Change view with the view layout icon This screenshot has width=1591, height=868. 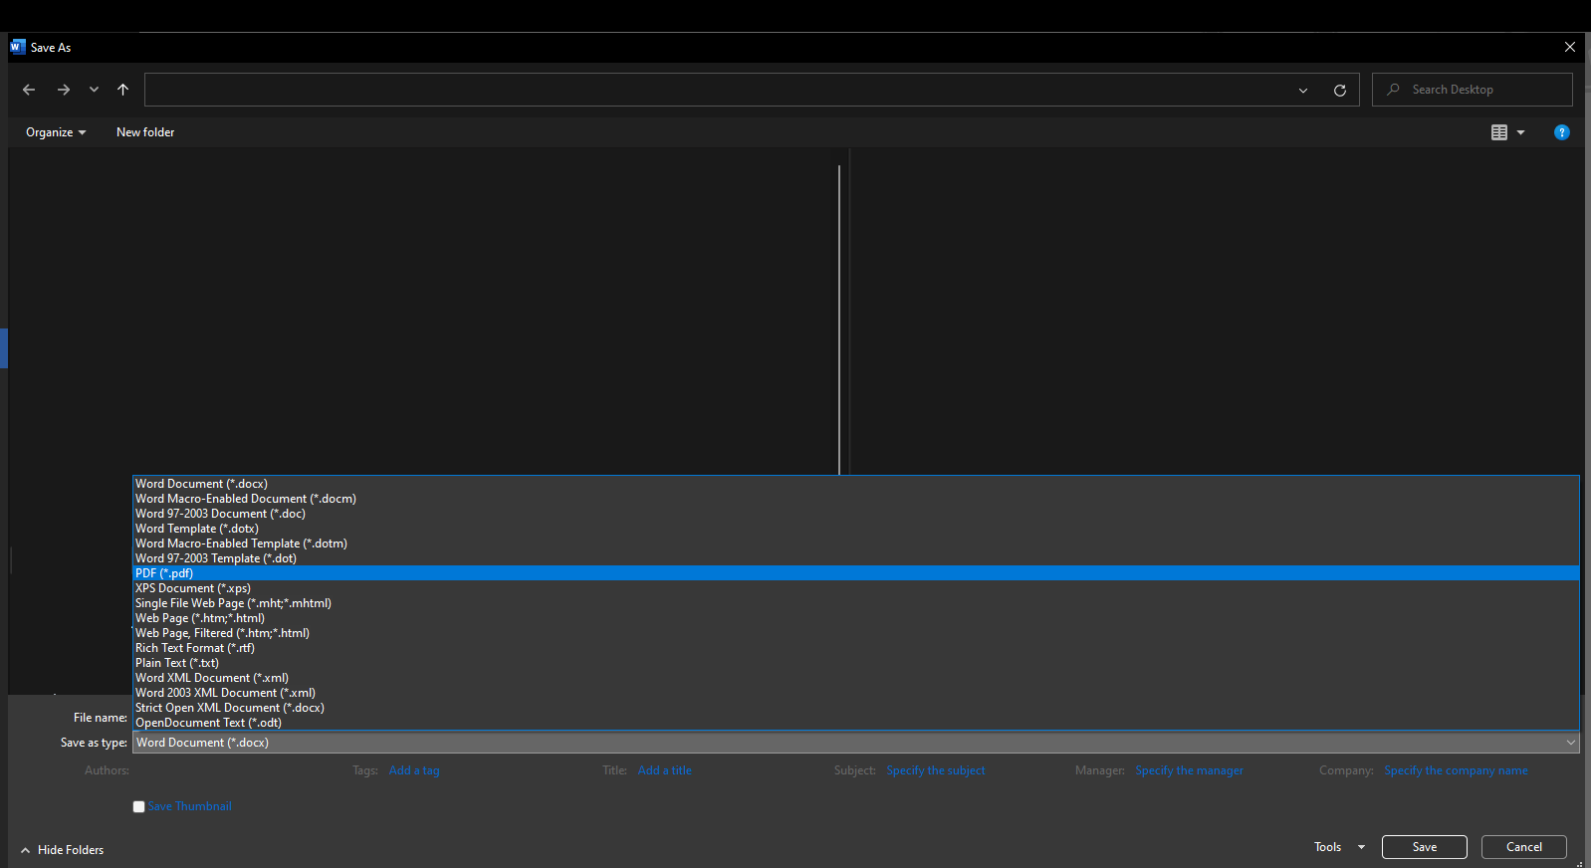1499,132
